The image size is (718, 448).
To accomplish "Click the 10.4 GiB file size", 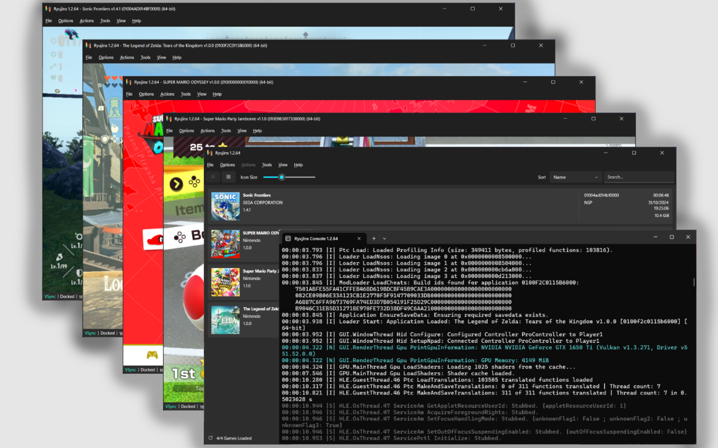I will (661, 215).
